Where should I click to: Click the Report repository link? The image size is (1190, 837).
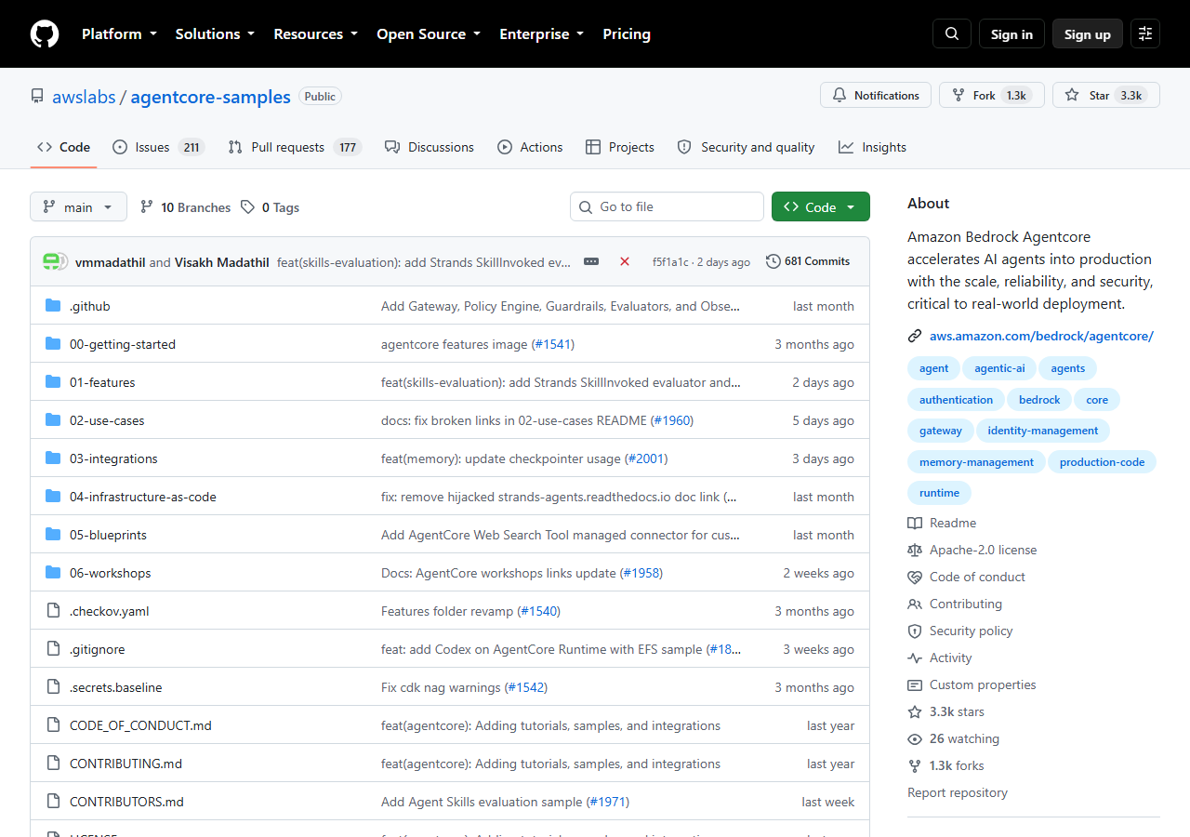958,792
